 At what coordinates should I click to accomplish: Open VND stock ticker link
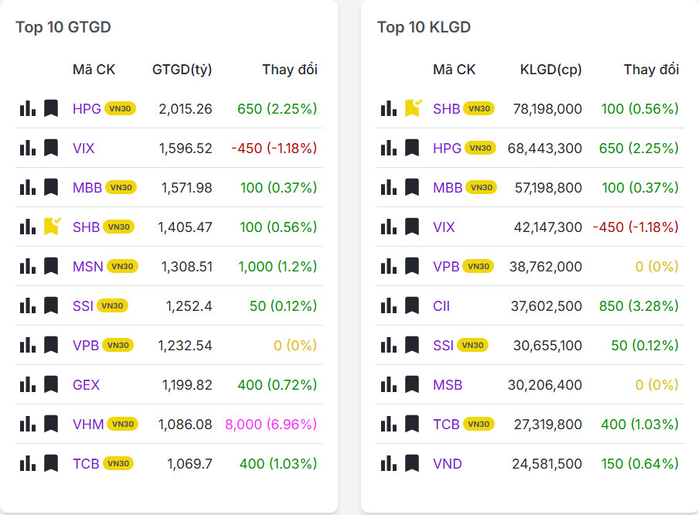[448, 464]
